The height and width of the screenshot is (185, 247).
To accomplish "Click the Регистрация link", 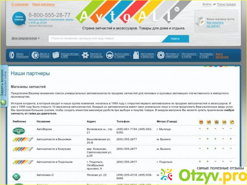I will 226,4.
